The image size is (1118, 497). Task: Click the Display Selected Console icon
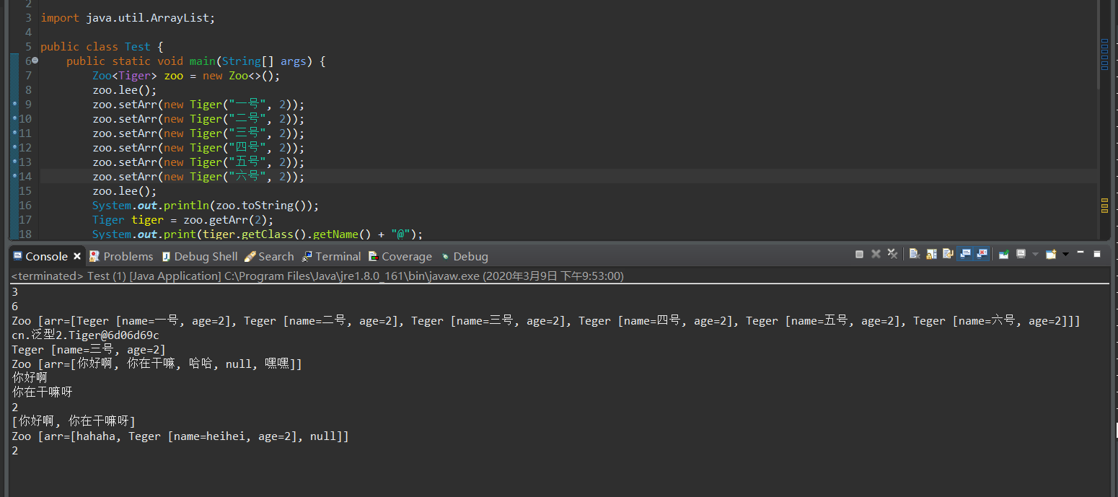coord(1021,254)
